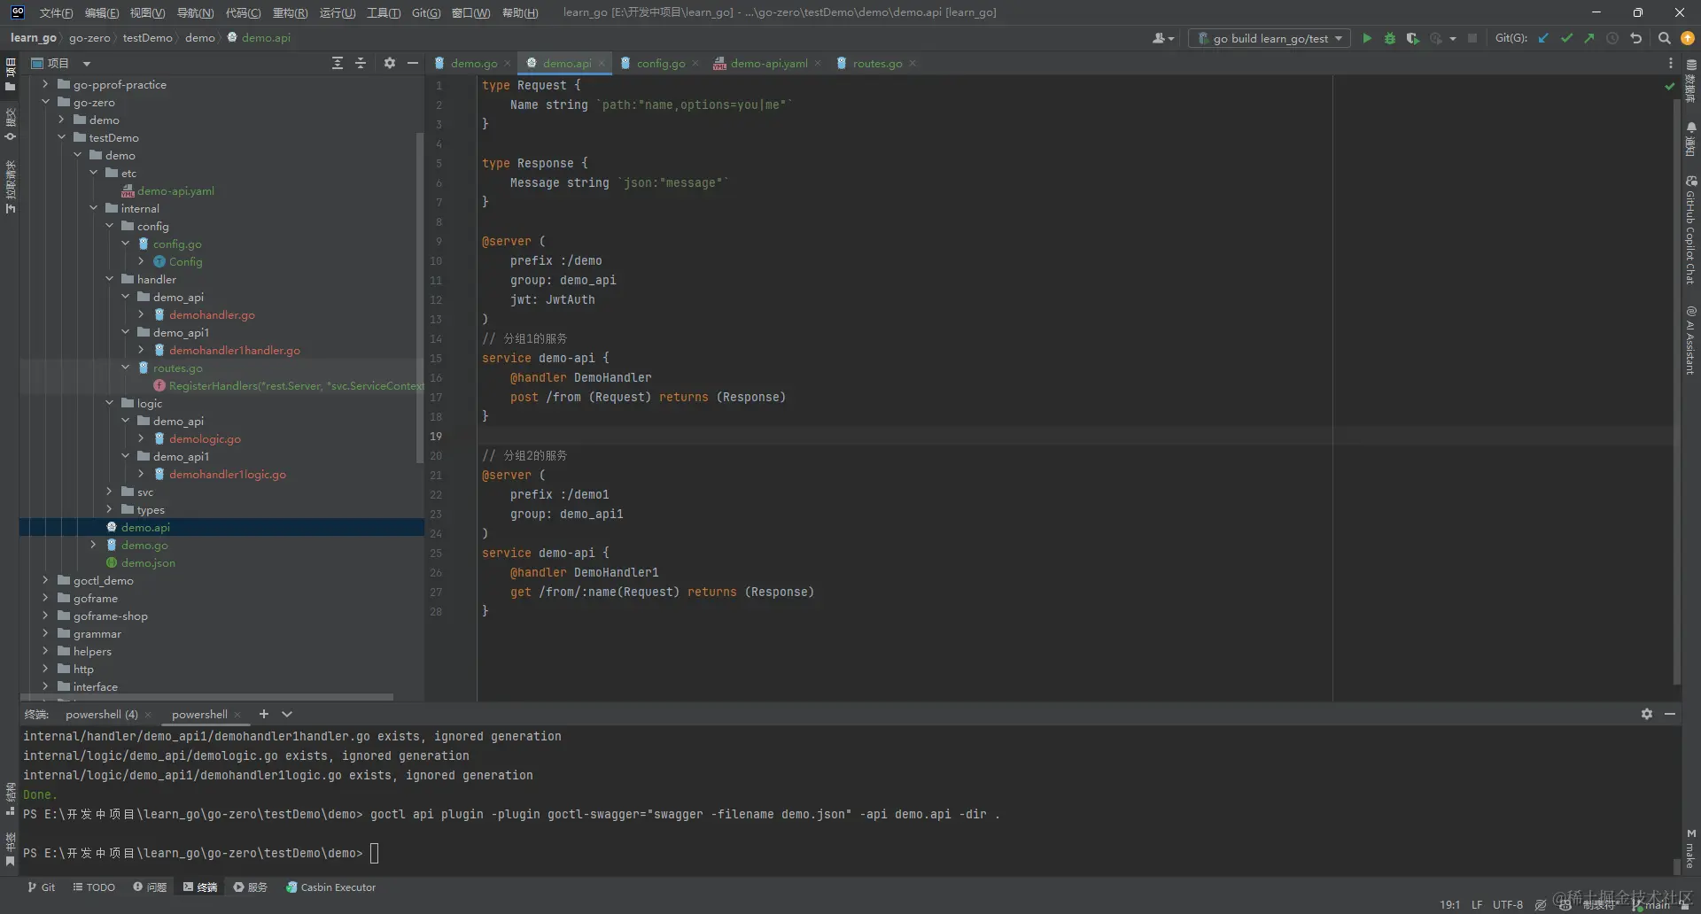
Task: Collapse the internal folder
Action: point(93,208)
